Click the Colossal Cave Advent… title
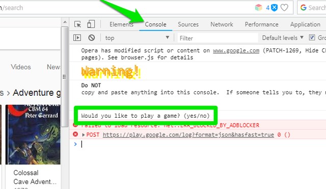326x189 pixels. [35, 177]
